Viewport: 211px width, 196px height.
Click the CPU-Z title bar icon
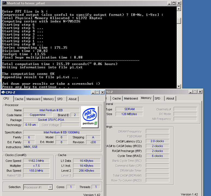pyautogui.click(x=3, y=92)
